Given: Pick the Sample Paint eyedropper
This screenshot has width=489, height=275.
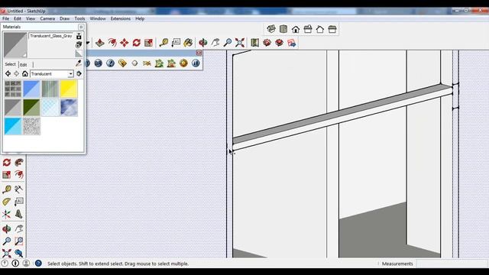Looking at the screenshot, I should (x=79, y=63).
